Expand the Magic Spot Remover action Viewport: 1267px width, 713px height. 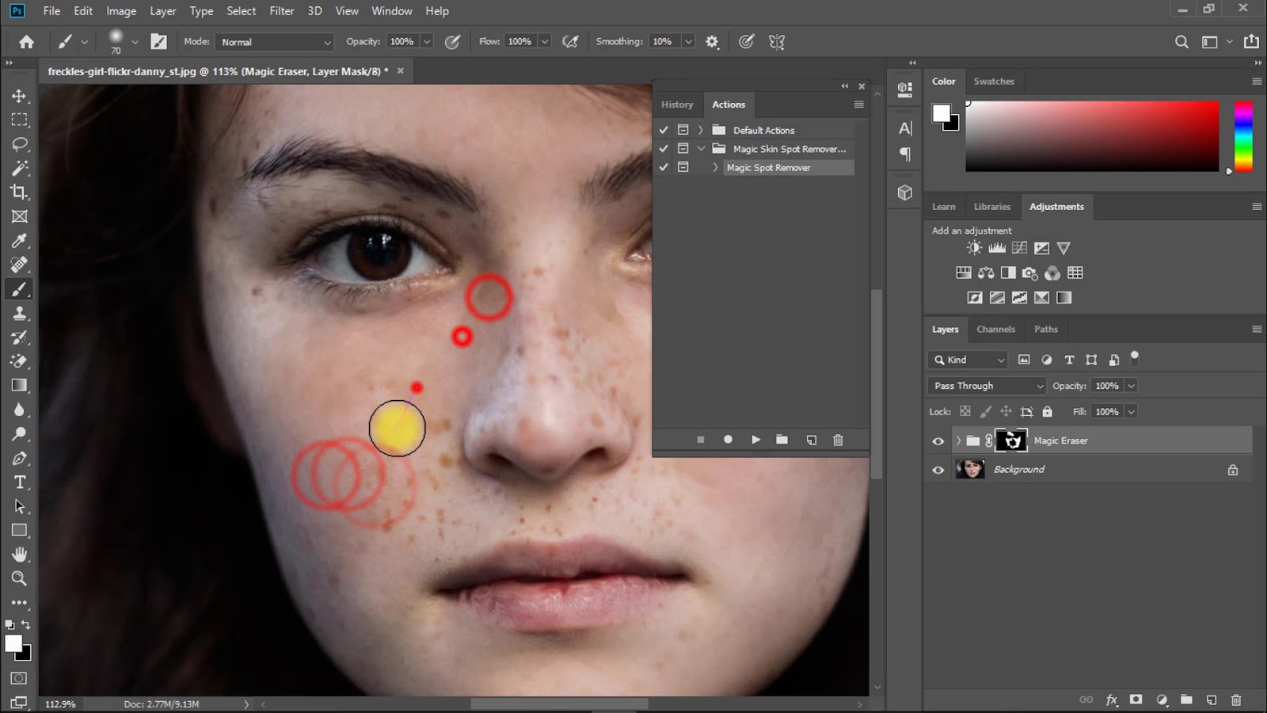click(x=715, y=168)
